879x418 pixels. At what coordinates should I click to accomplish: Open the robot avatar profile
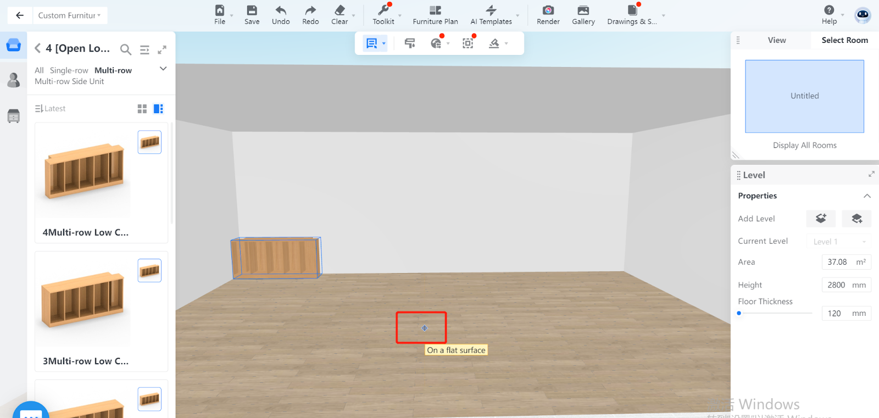[x=863, y=15]
